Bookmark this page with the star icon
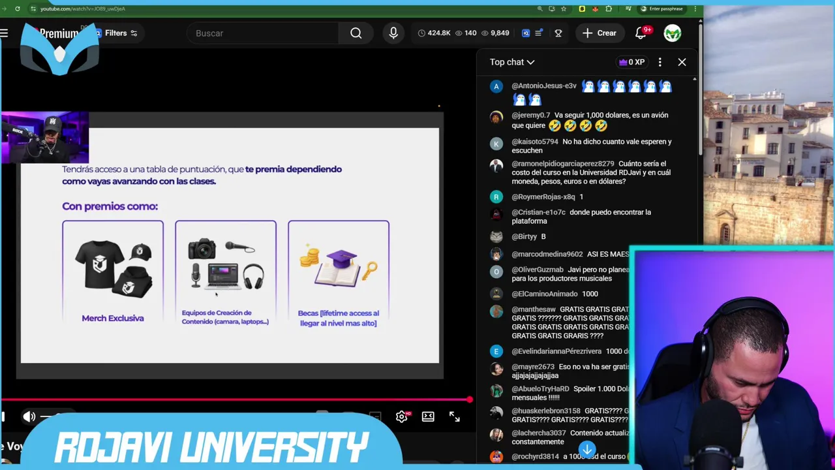This screenshot has height=470, width=835. [x=564, y=8]
